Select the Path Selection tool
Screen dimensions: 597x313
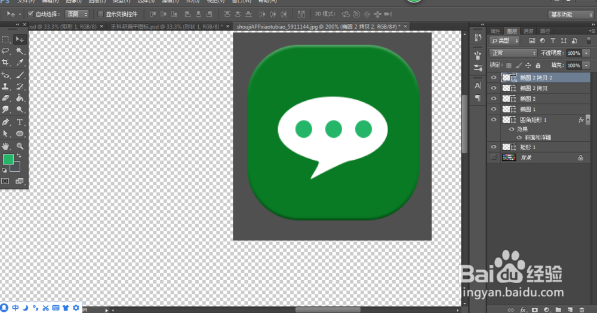coord(6,134)
